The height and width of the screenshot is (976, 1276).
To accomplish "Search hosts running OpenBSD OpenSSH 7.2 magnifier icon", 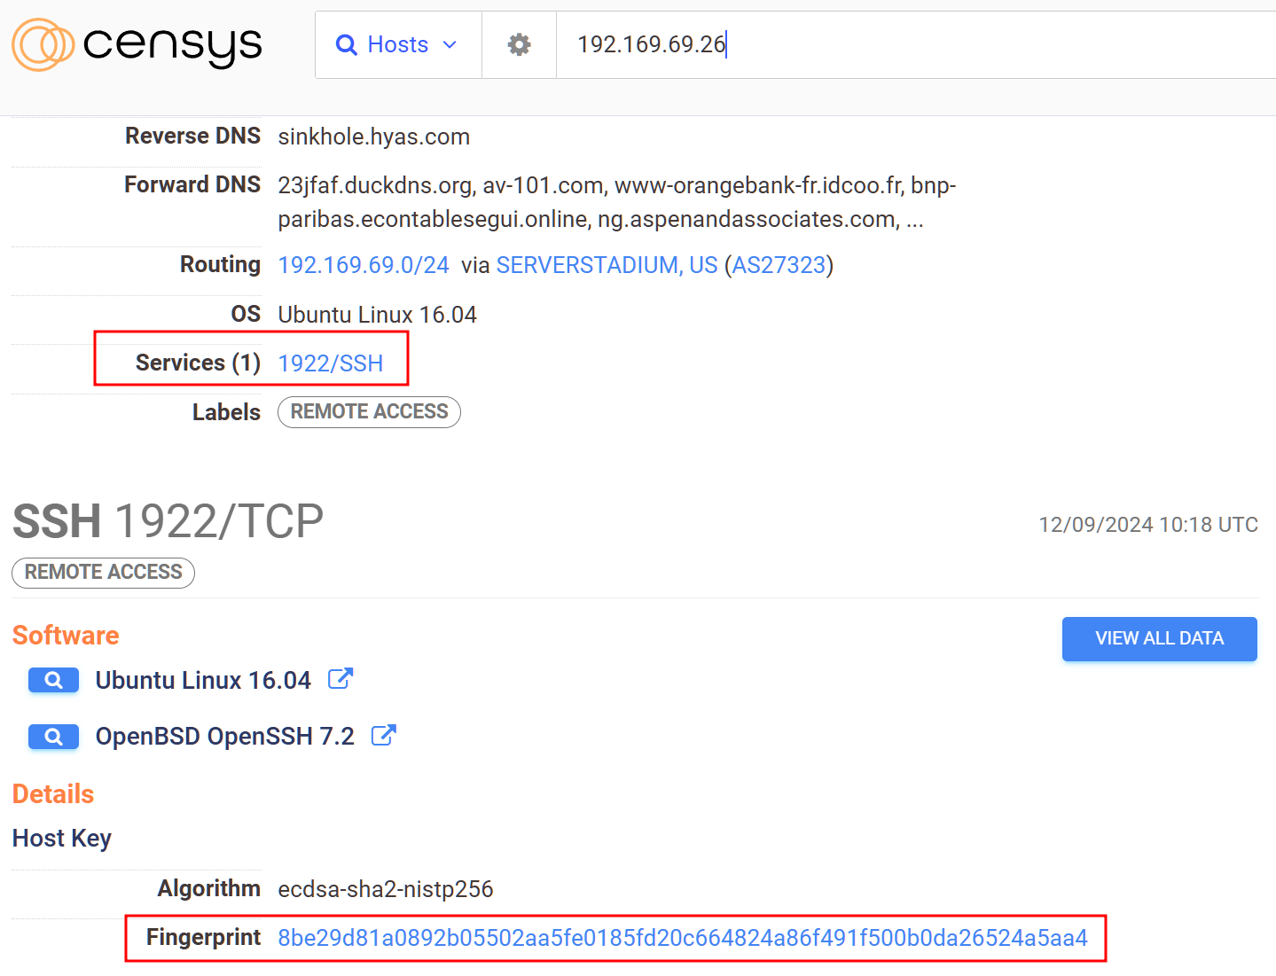I will [x=54, y=737].
